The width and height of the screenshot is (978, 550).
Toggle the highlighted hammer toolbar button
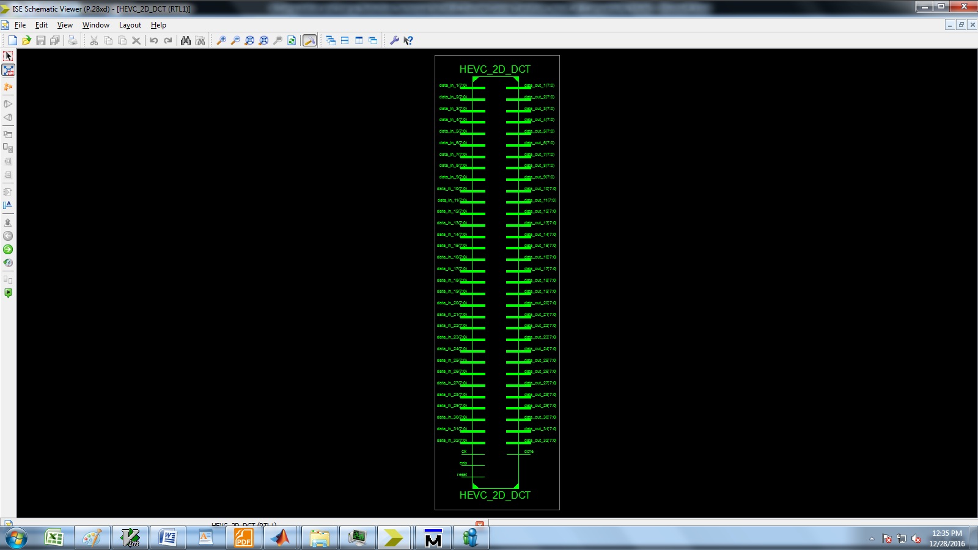point(310,40)
